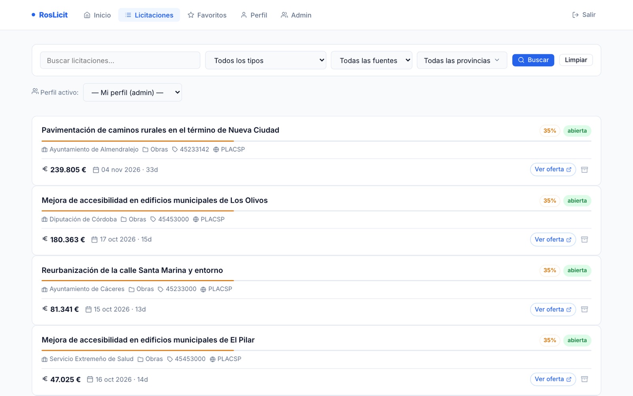
Task: Open the Reurbanización de la calle Santa Marina title
Action: [x=132, y=270]
